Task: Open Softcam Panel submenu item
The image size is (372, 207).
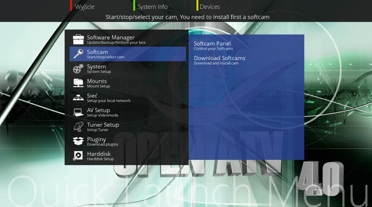Action: point(246,46)
